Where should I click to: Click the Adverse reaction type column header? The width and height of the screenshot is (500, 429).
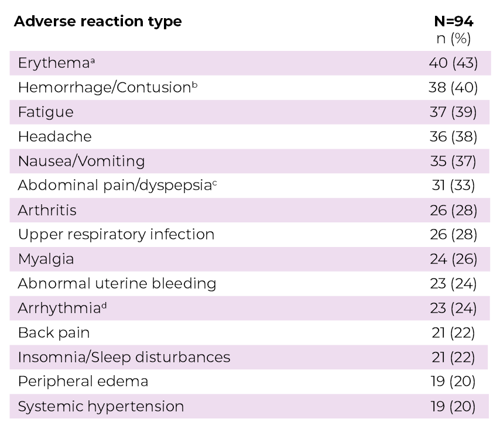pyautogui.click(x=98, y=22)
